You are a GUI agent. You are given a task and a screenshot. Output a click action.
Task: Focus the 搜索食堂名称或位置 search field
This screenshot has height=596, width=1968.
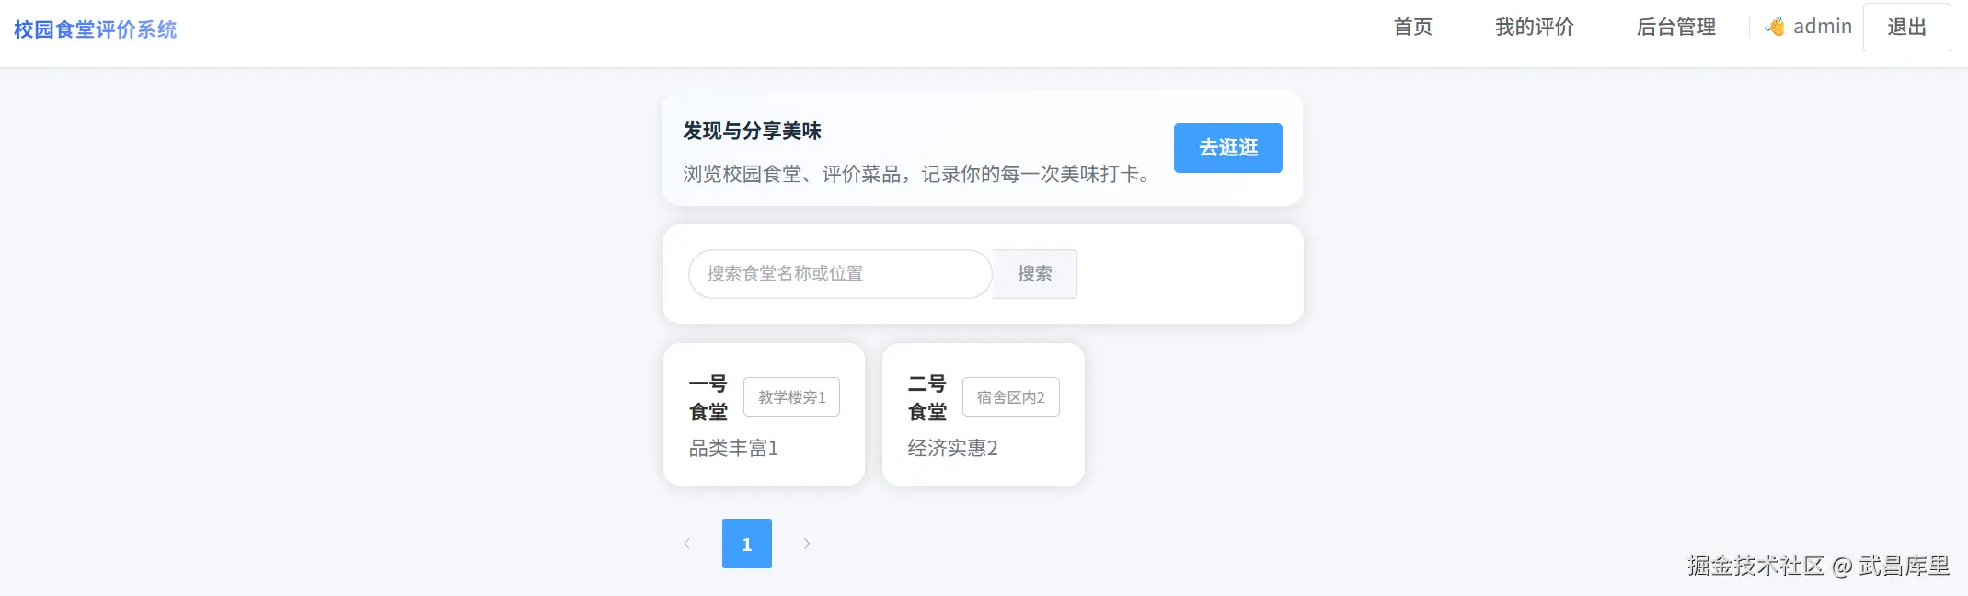839,274
